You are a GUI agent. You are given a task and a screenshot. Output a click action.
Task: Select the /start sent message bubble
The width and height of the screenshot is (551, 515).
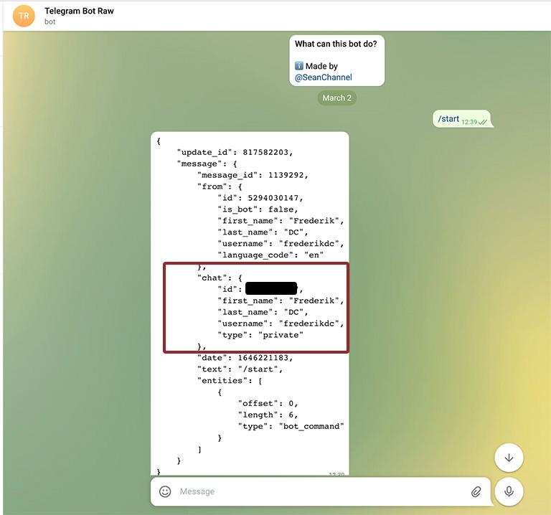462,119
